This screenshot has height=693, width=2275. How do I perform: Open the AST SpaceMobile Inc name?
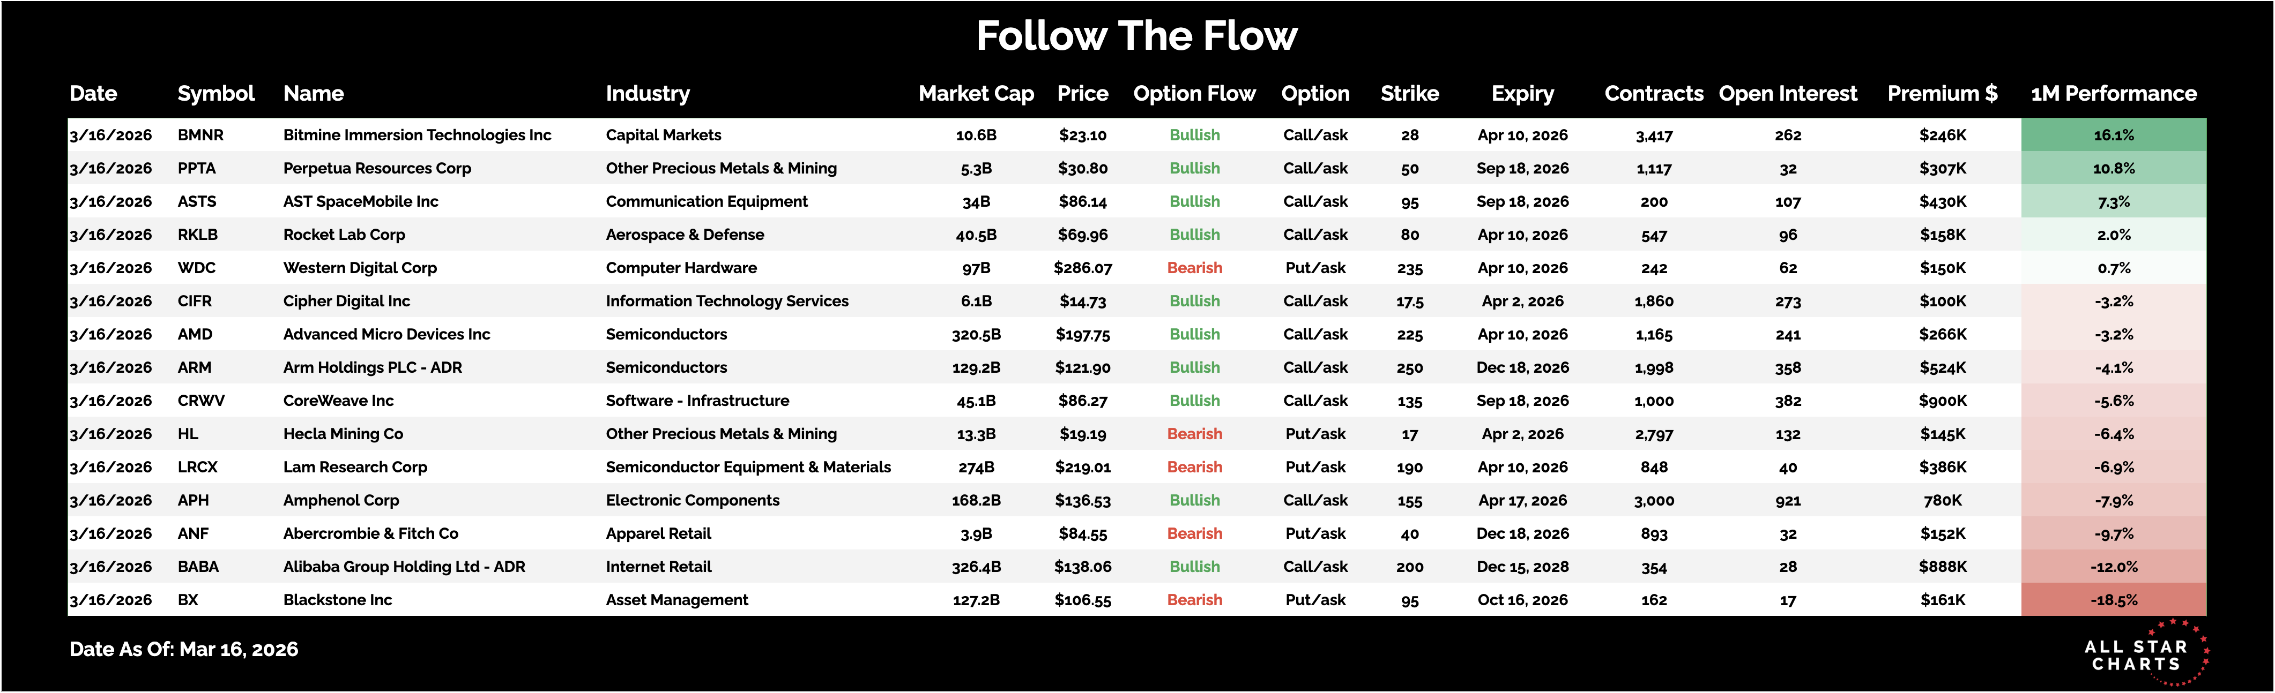(x=360, y=201)
